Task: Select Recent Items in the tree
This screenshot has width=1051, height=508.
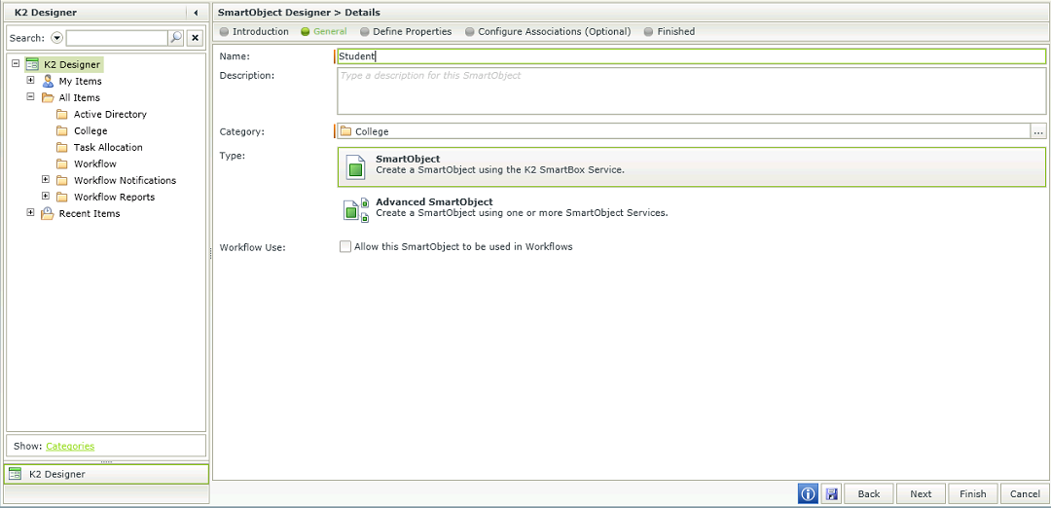Action: coord(90,213)
